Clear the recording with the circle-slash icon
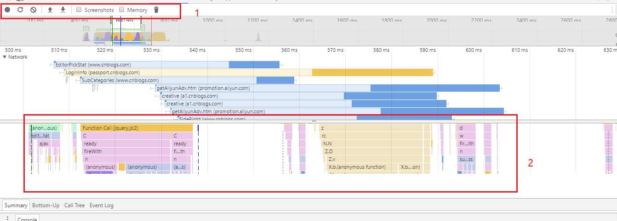This screenshot has height=221, width=617. pos(33,10)
